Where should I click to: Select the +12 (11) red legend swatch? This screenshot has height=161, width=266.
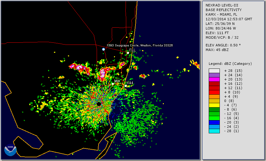coord(214,88)
